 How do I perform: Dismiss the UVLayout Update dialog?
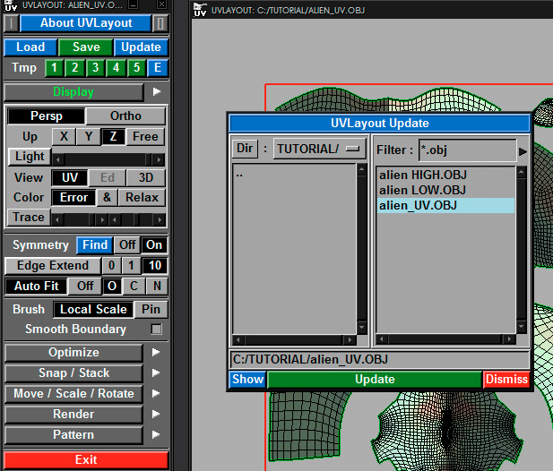pyautogui.click(x=506, y=379)
